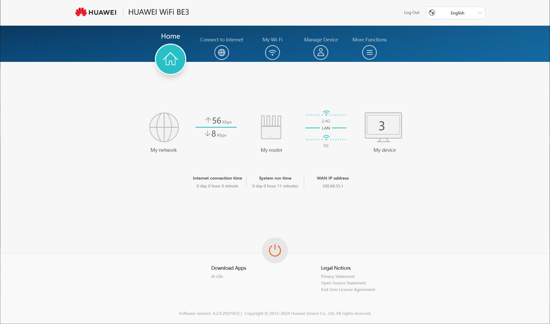Screen dimensions: 550x324
Task: Click the My router label
Action: coord(271,150)
